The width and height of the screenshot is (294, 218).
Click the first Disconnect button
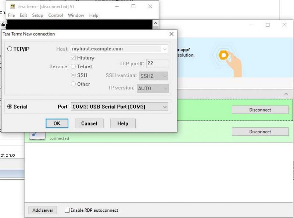point(260,110)
